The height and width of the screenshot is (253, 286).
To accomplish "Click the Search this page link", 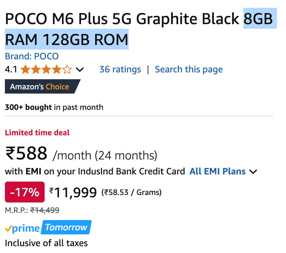I will [189, 69].
